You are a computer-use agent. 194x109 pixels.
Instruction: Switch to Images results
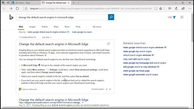[32, 27]
